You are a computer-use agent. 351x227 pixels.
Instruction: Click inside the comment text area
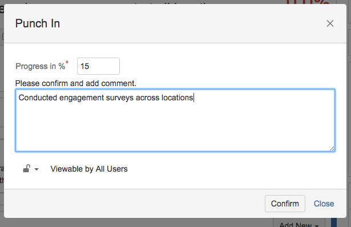click(175, 120)
